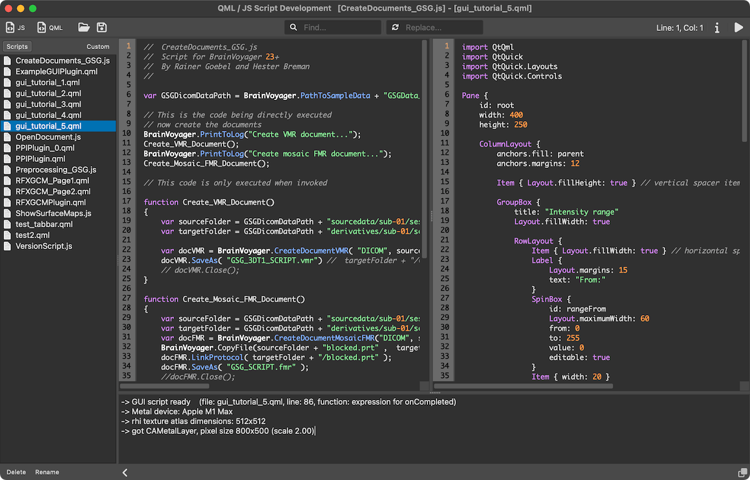The width and height of the screenshot is (750, 480).
Task: Open a script using the folder icon
Action: pos(84,27)
